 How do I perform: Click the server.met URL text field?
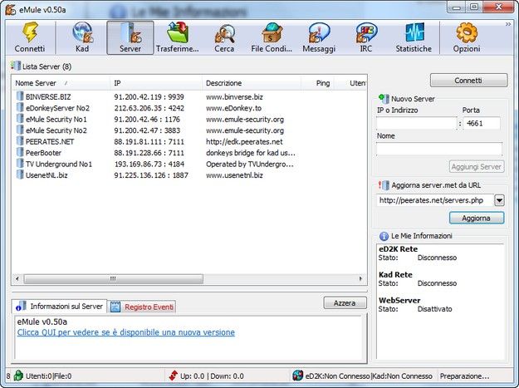(435, 200)
